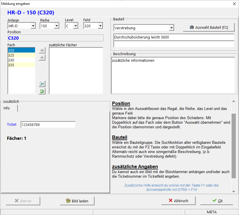Click the apply selection icon with checkmark
239x215 pixels.
[x=42, y=84]
